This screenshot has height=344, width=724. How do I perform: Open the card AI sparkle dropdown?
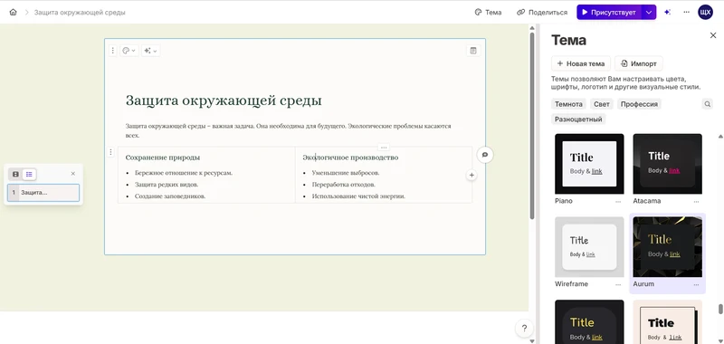coord(150,51)
